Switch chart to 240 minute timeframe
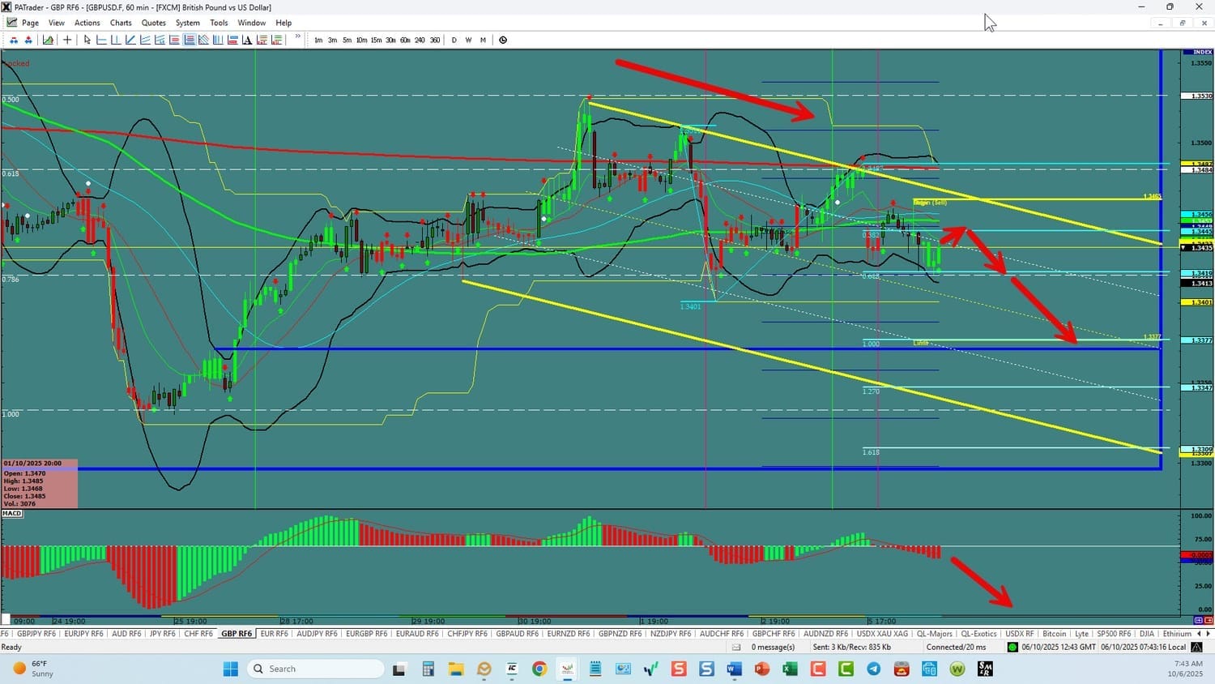The image size is (1215, 684). tap(420, 40)
